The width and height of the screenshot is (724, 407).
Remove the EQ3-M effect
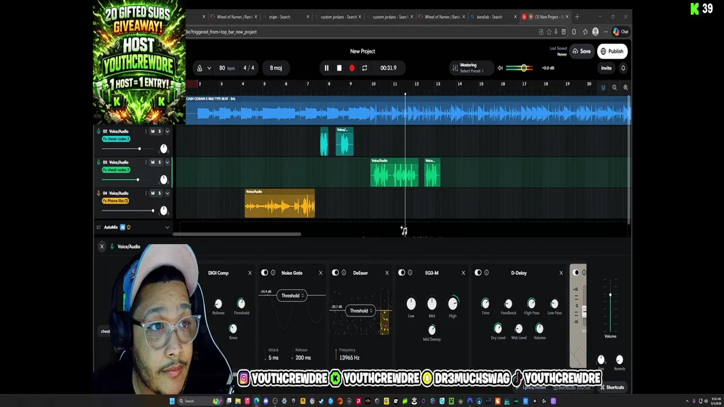pos(463,273)
